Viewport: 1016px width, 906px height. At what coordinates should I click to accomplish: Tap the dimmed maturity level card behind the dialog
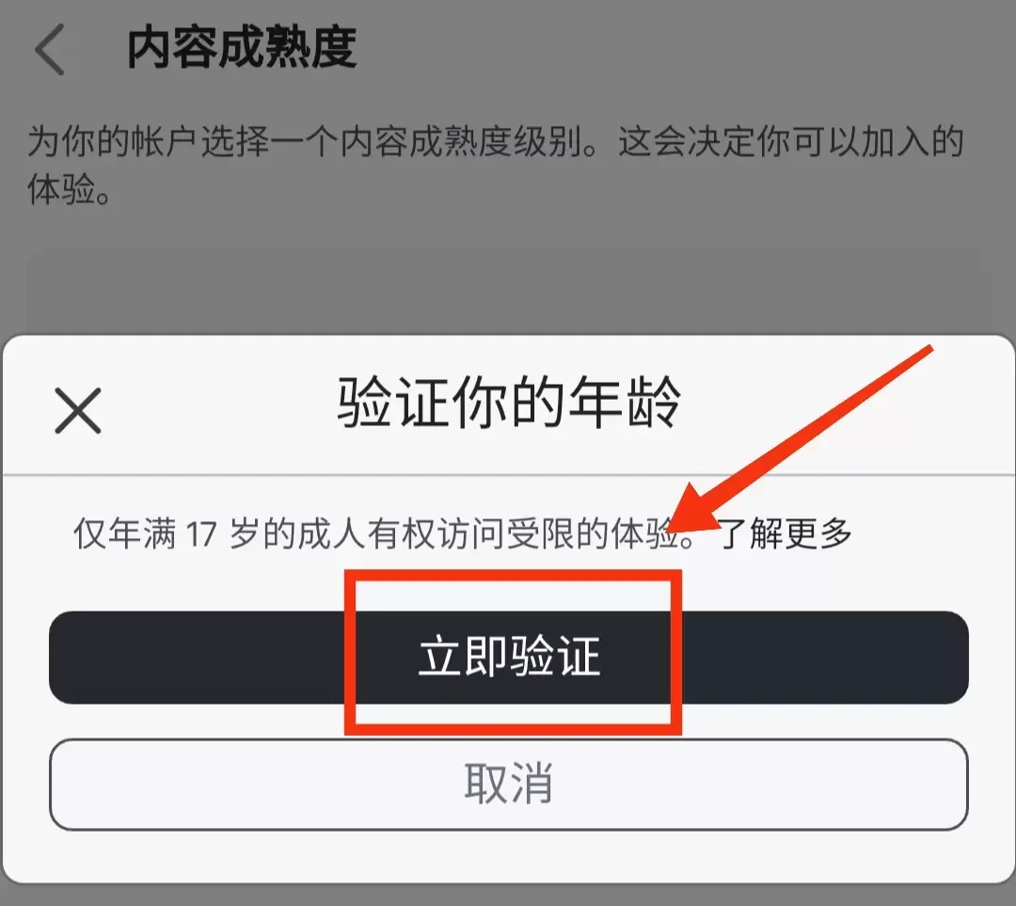[509, 292]
